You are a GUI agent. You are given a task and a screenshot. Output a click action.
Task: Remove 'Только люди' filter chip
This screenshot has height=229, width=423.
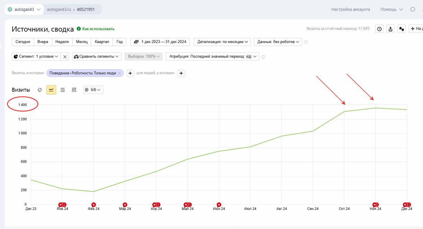[x=119, y=73]
